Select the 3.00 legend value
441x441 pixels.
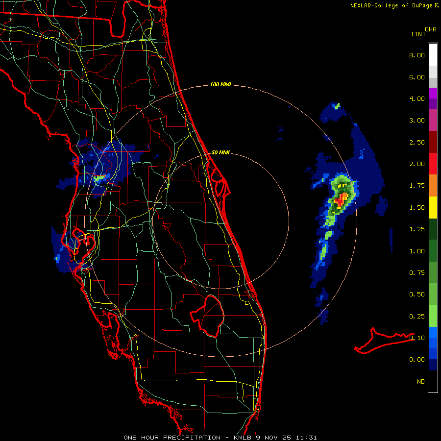(417, 121)
